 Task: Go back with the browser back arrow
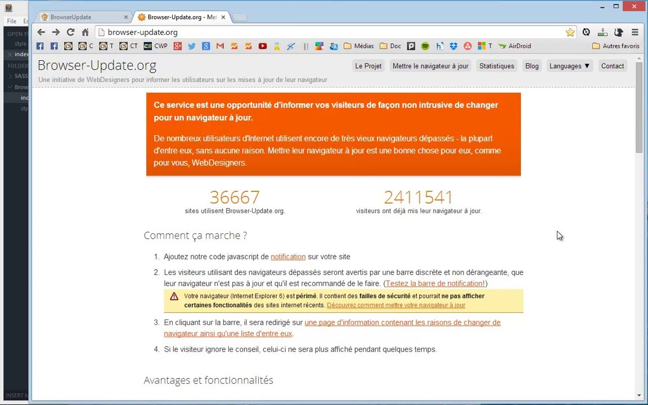pyautogui.click(x=41, y=32)
